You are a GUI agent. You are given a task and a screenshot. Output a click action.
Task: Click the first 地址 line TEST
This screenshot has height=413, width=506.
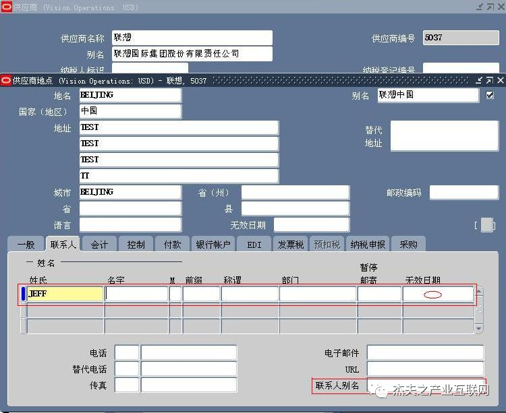click(179, 127)
